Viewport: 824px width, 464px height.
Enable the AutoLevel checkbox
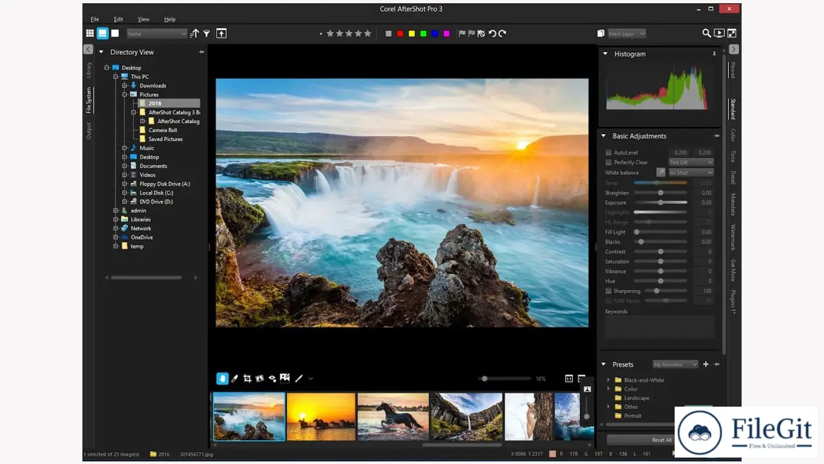click(608, 153)
